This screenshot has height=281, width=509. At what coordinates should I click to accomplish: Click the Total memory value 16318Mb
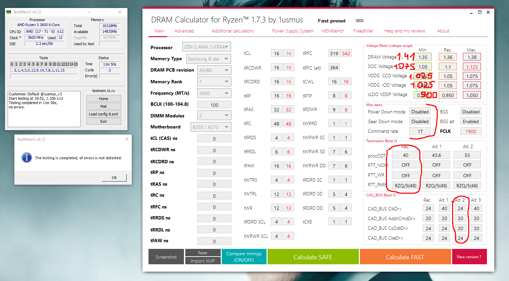point(110,26)
